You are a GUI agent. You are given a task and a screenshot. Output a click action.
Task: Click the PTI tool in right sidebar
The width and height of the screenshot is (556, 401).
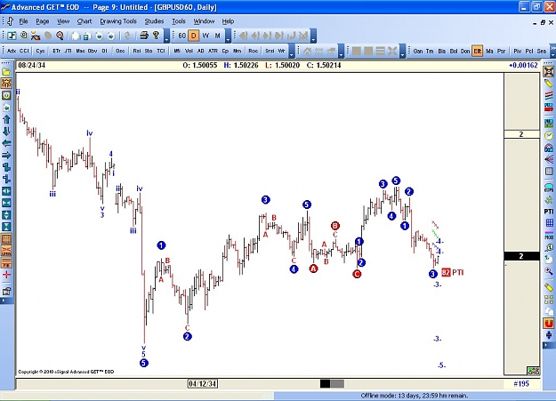pos(549,212)
